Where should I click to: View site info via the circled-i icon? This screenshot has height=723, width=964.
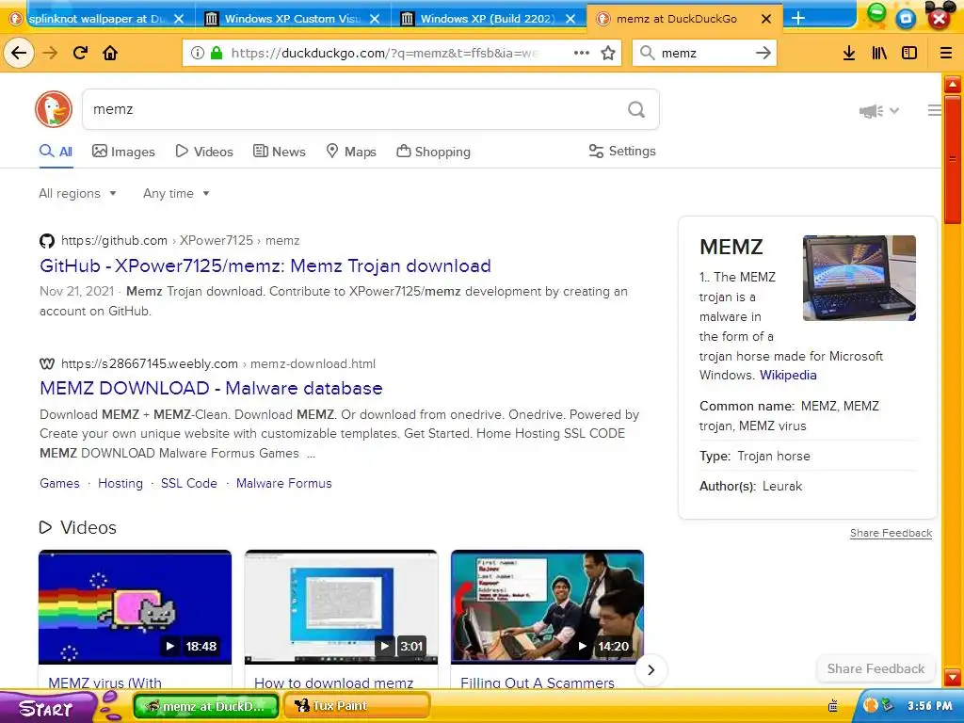[198, 53]
